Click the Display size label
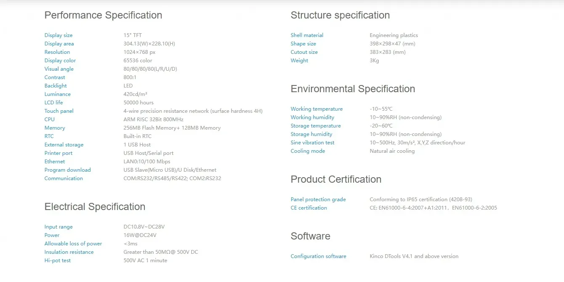The height and width of the screenshot is (282, 564). click(x=59, y=35)
